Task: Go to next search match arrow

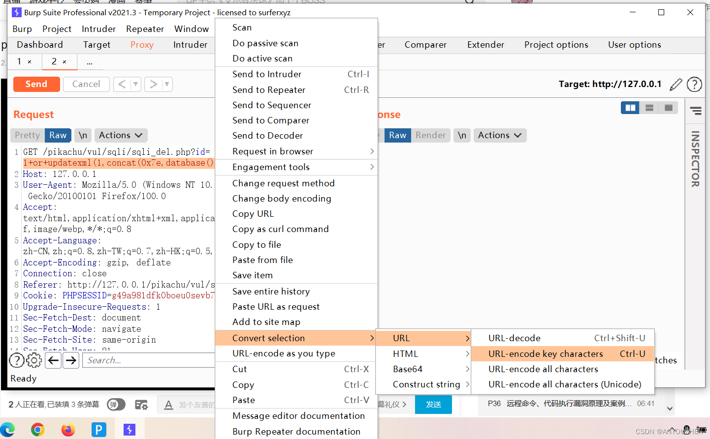Action: [71, 360]
